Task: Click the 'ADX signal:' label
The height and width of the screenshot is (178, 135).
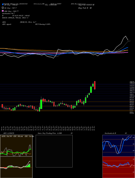Action: coord(7,24)
